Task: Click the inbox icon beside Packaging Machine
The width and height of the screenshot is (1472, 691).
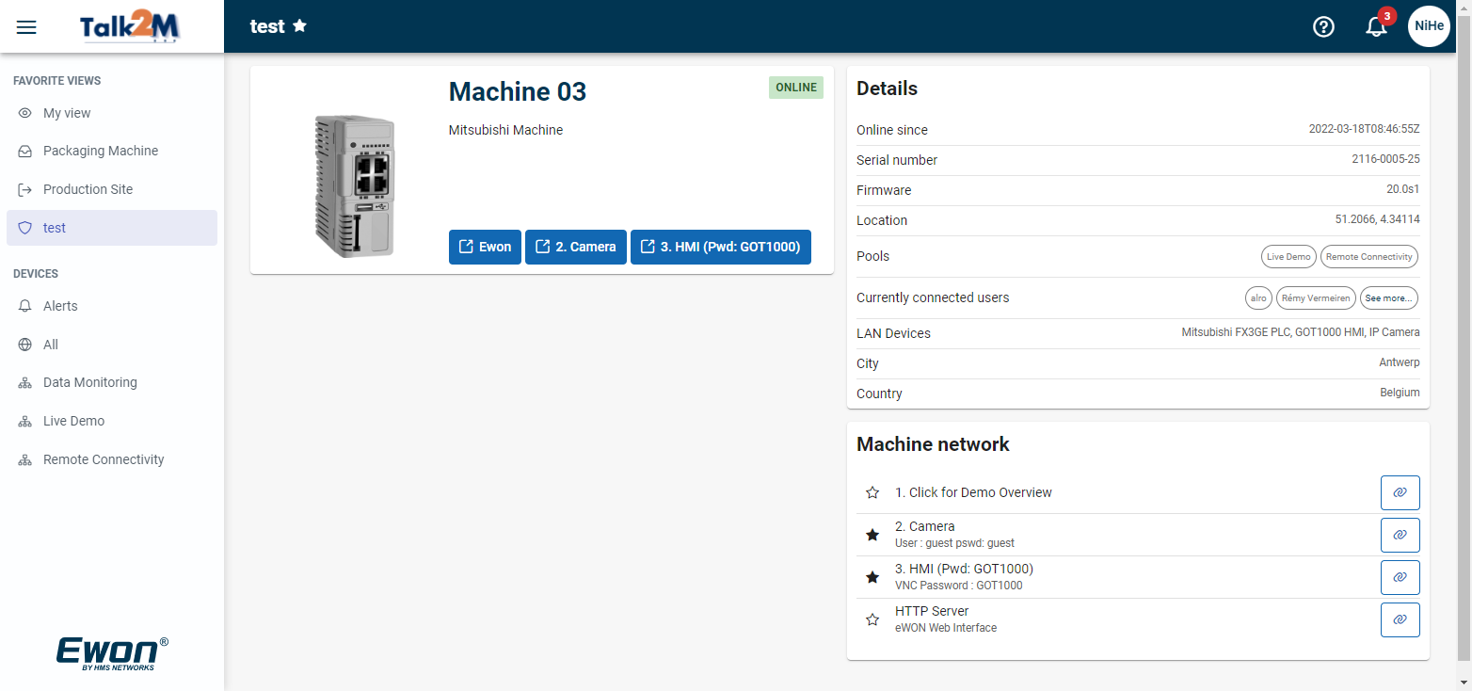Action: tap(25, 151)
